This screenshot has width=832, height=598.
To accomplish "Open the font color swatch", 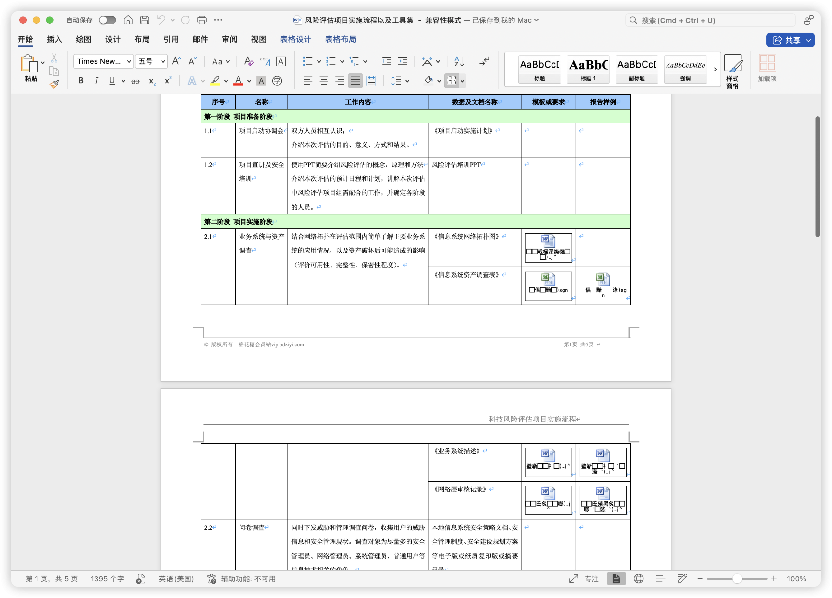I will (x=238, y=81).
